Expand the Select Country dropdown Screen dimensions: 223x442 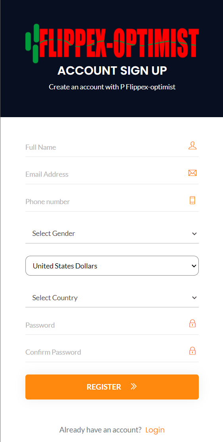(112, 298)
